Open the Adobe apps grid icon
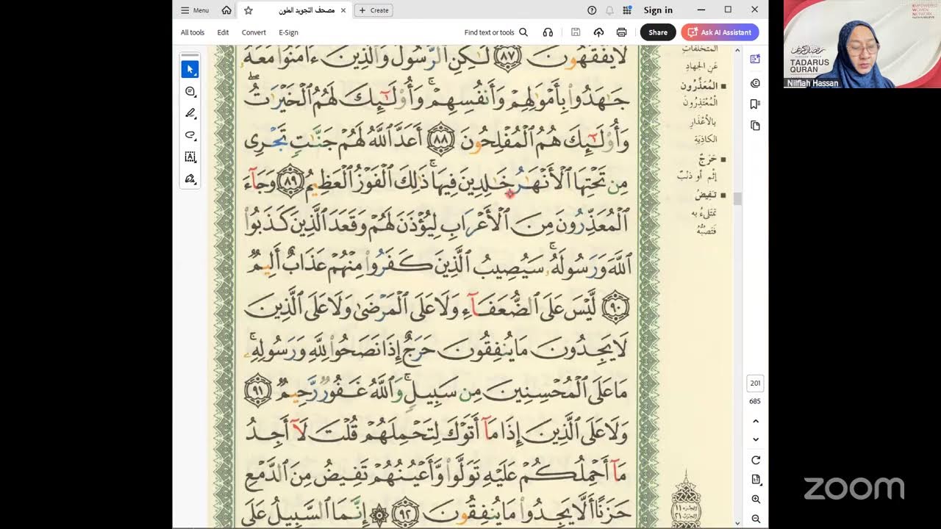 click(x=627, y=10)
